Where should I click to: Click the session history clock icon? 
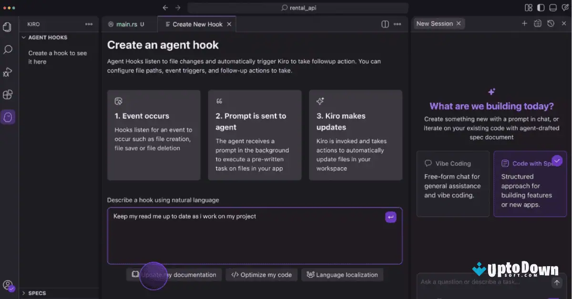click(551, 23)
